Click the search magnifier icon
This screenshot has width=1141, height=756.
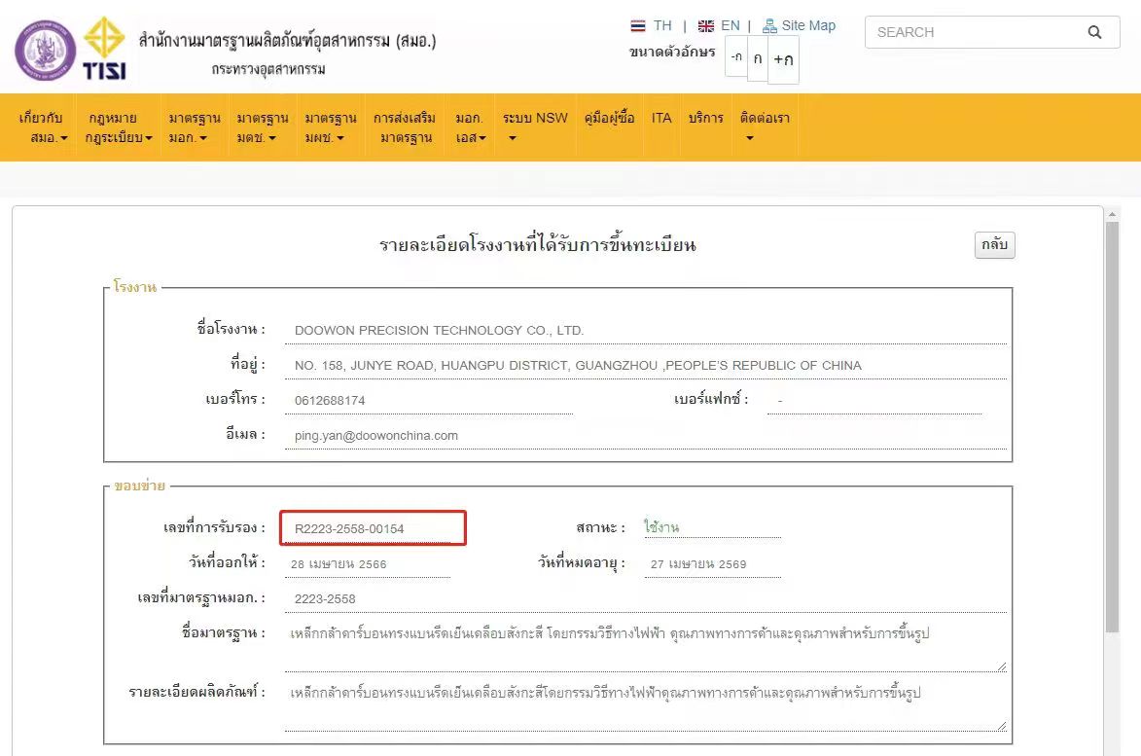coord(1094,32)
